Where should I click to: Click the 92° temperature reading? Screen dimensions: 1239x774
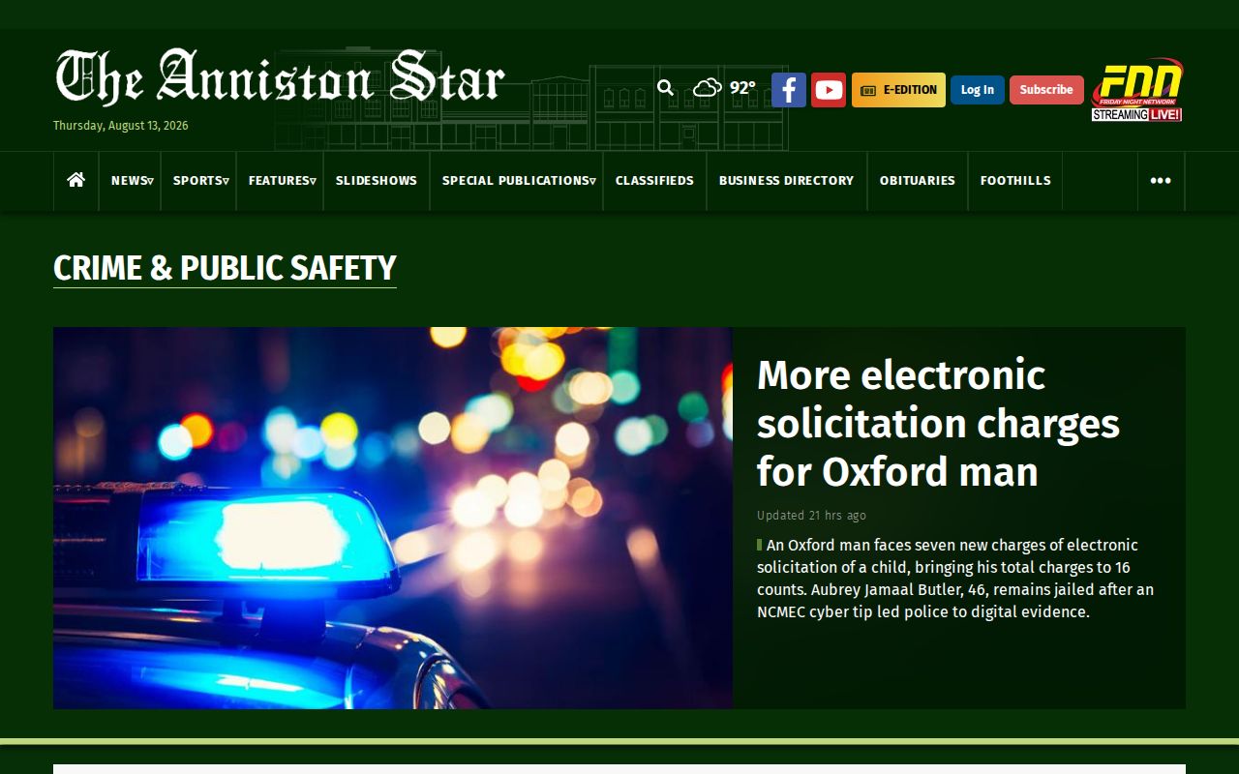point(742,88)
